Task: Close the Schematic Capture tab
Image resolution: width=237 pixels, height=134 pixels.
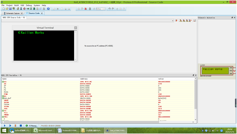Action: click(x=22, y=13)
